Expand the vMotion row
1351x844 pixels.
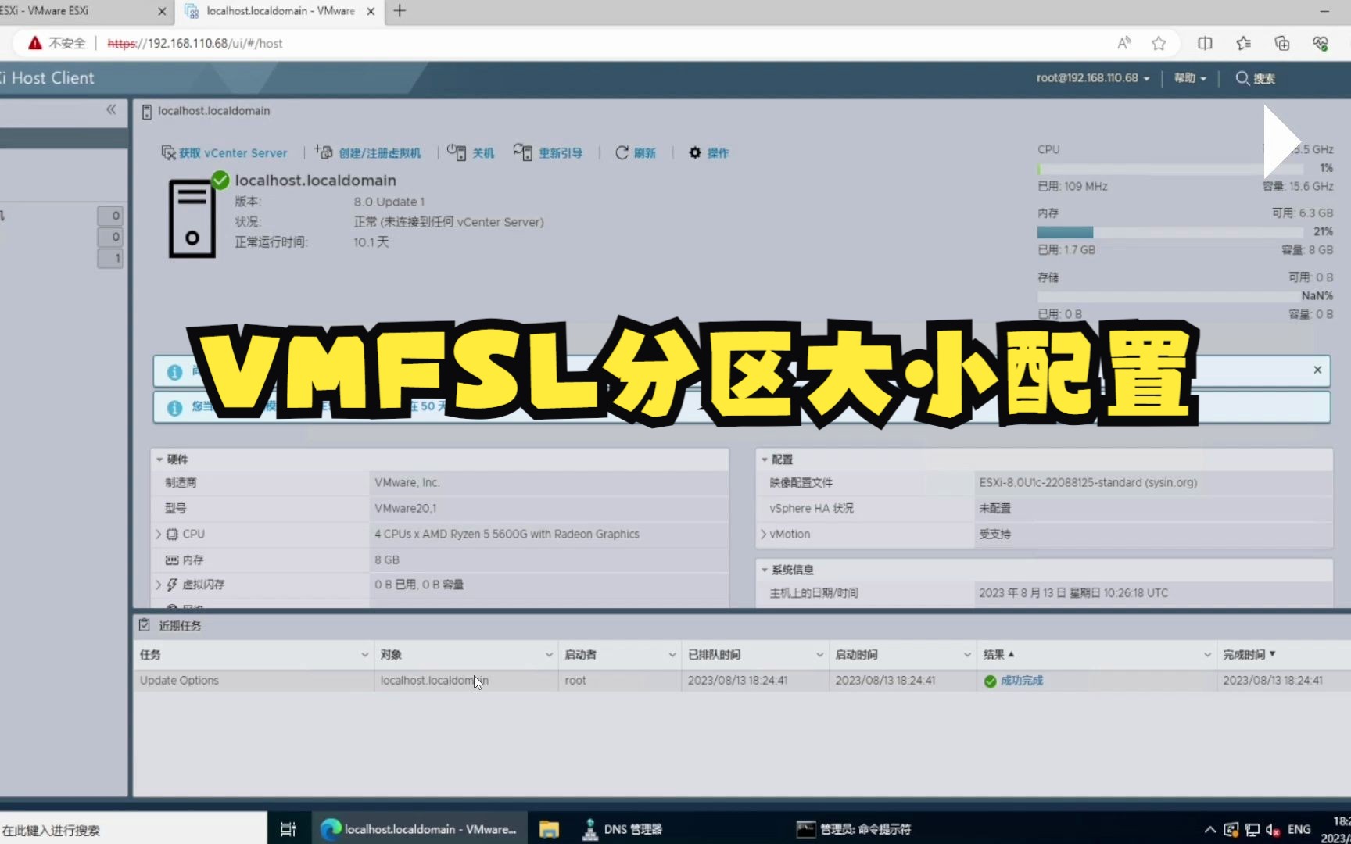[x=764, y=535]
